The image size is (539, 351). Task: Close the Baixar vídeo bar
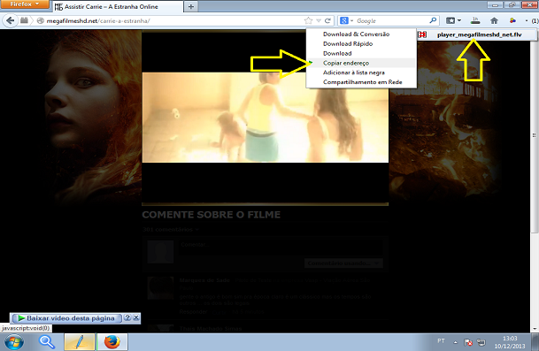pyautogui.click(x=136, y=317)
